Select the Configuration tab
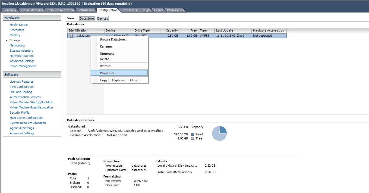 108,10
